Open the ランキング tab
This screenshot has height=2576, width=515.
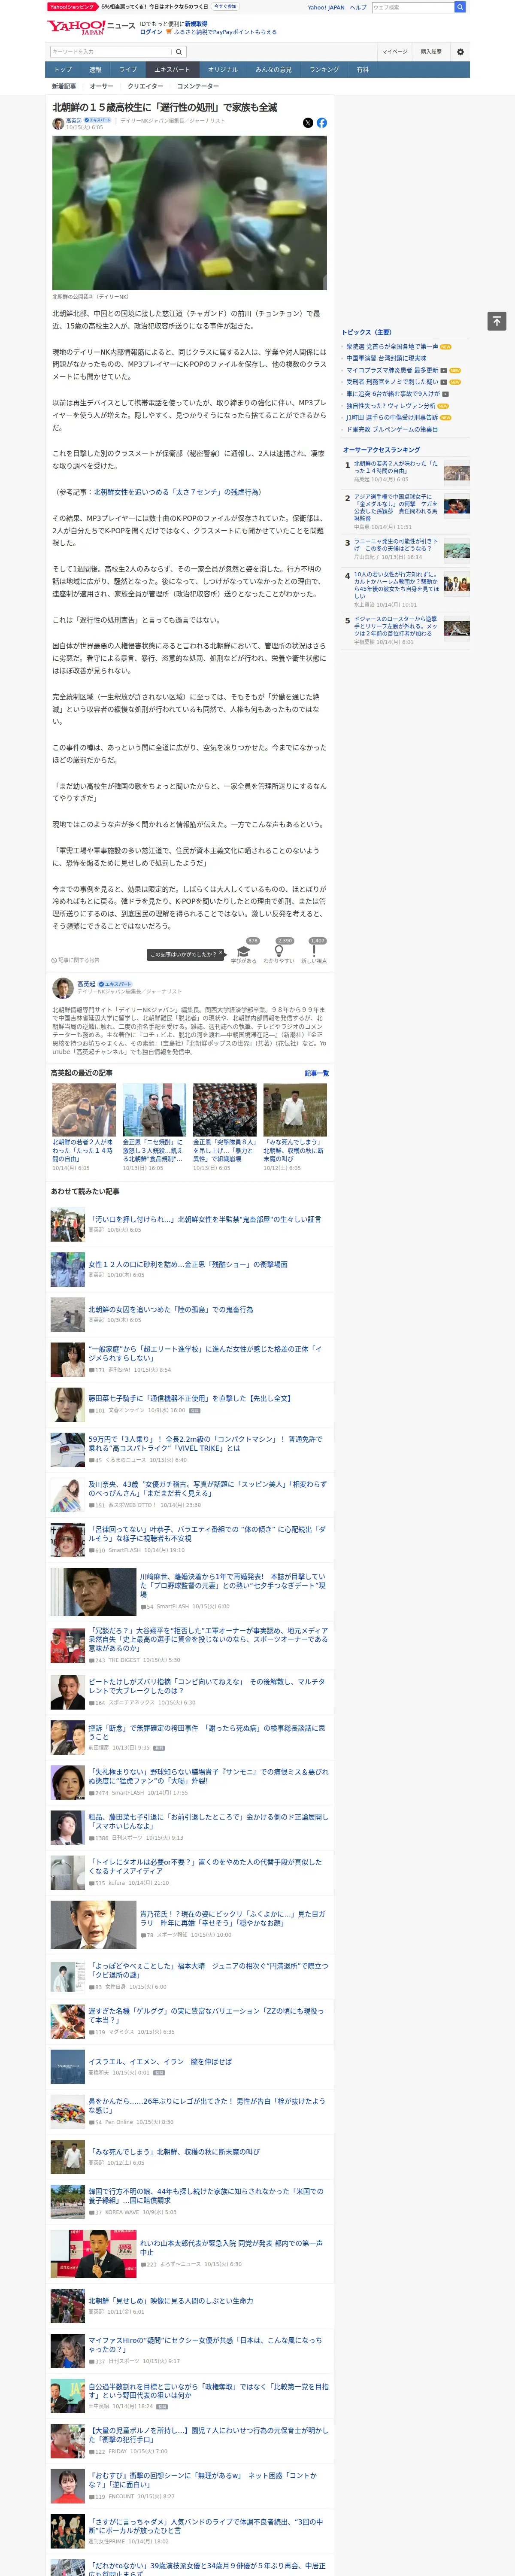[x=324, y=70]
